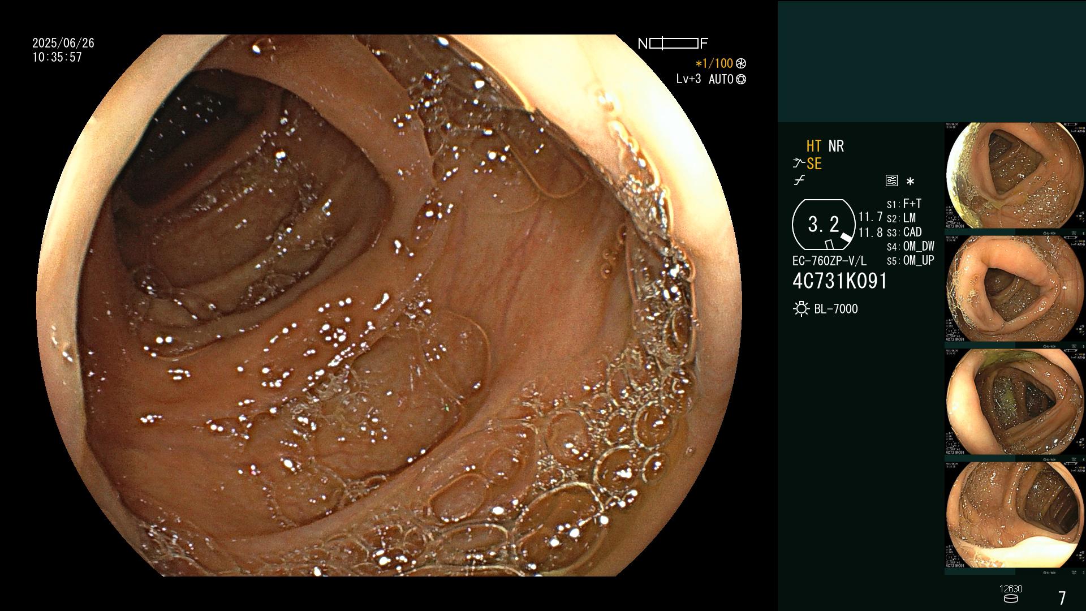
Task: Select the S1: F+T switch assignment
Action: pos(904,204)
